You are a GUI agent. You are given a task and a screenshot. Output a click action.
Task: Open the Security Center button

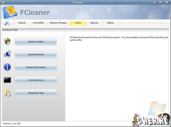[36, 41]
